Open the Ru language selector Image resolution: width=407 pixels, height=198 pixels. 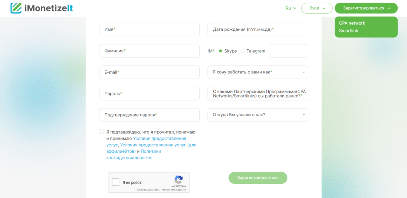(x=291, y=8)
